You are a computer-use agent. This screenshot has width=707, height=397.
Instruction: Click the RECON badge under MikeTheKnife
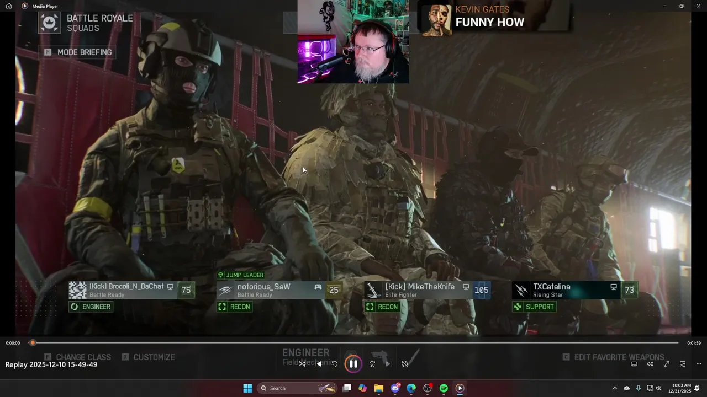[382, 307]
